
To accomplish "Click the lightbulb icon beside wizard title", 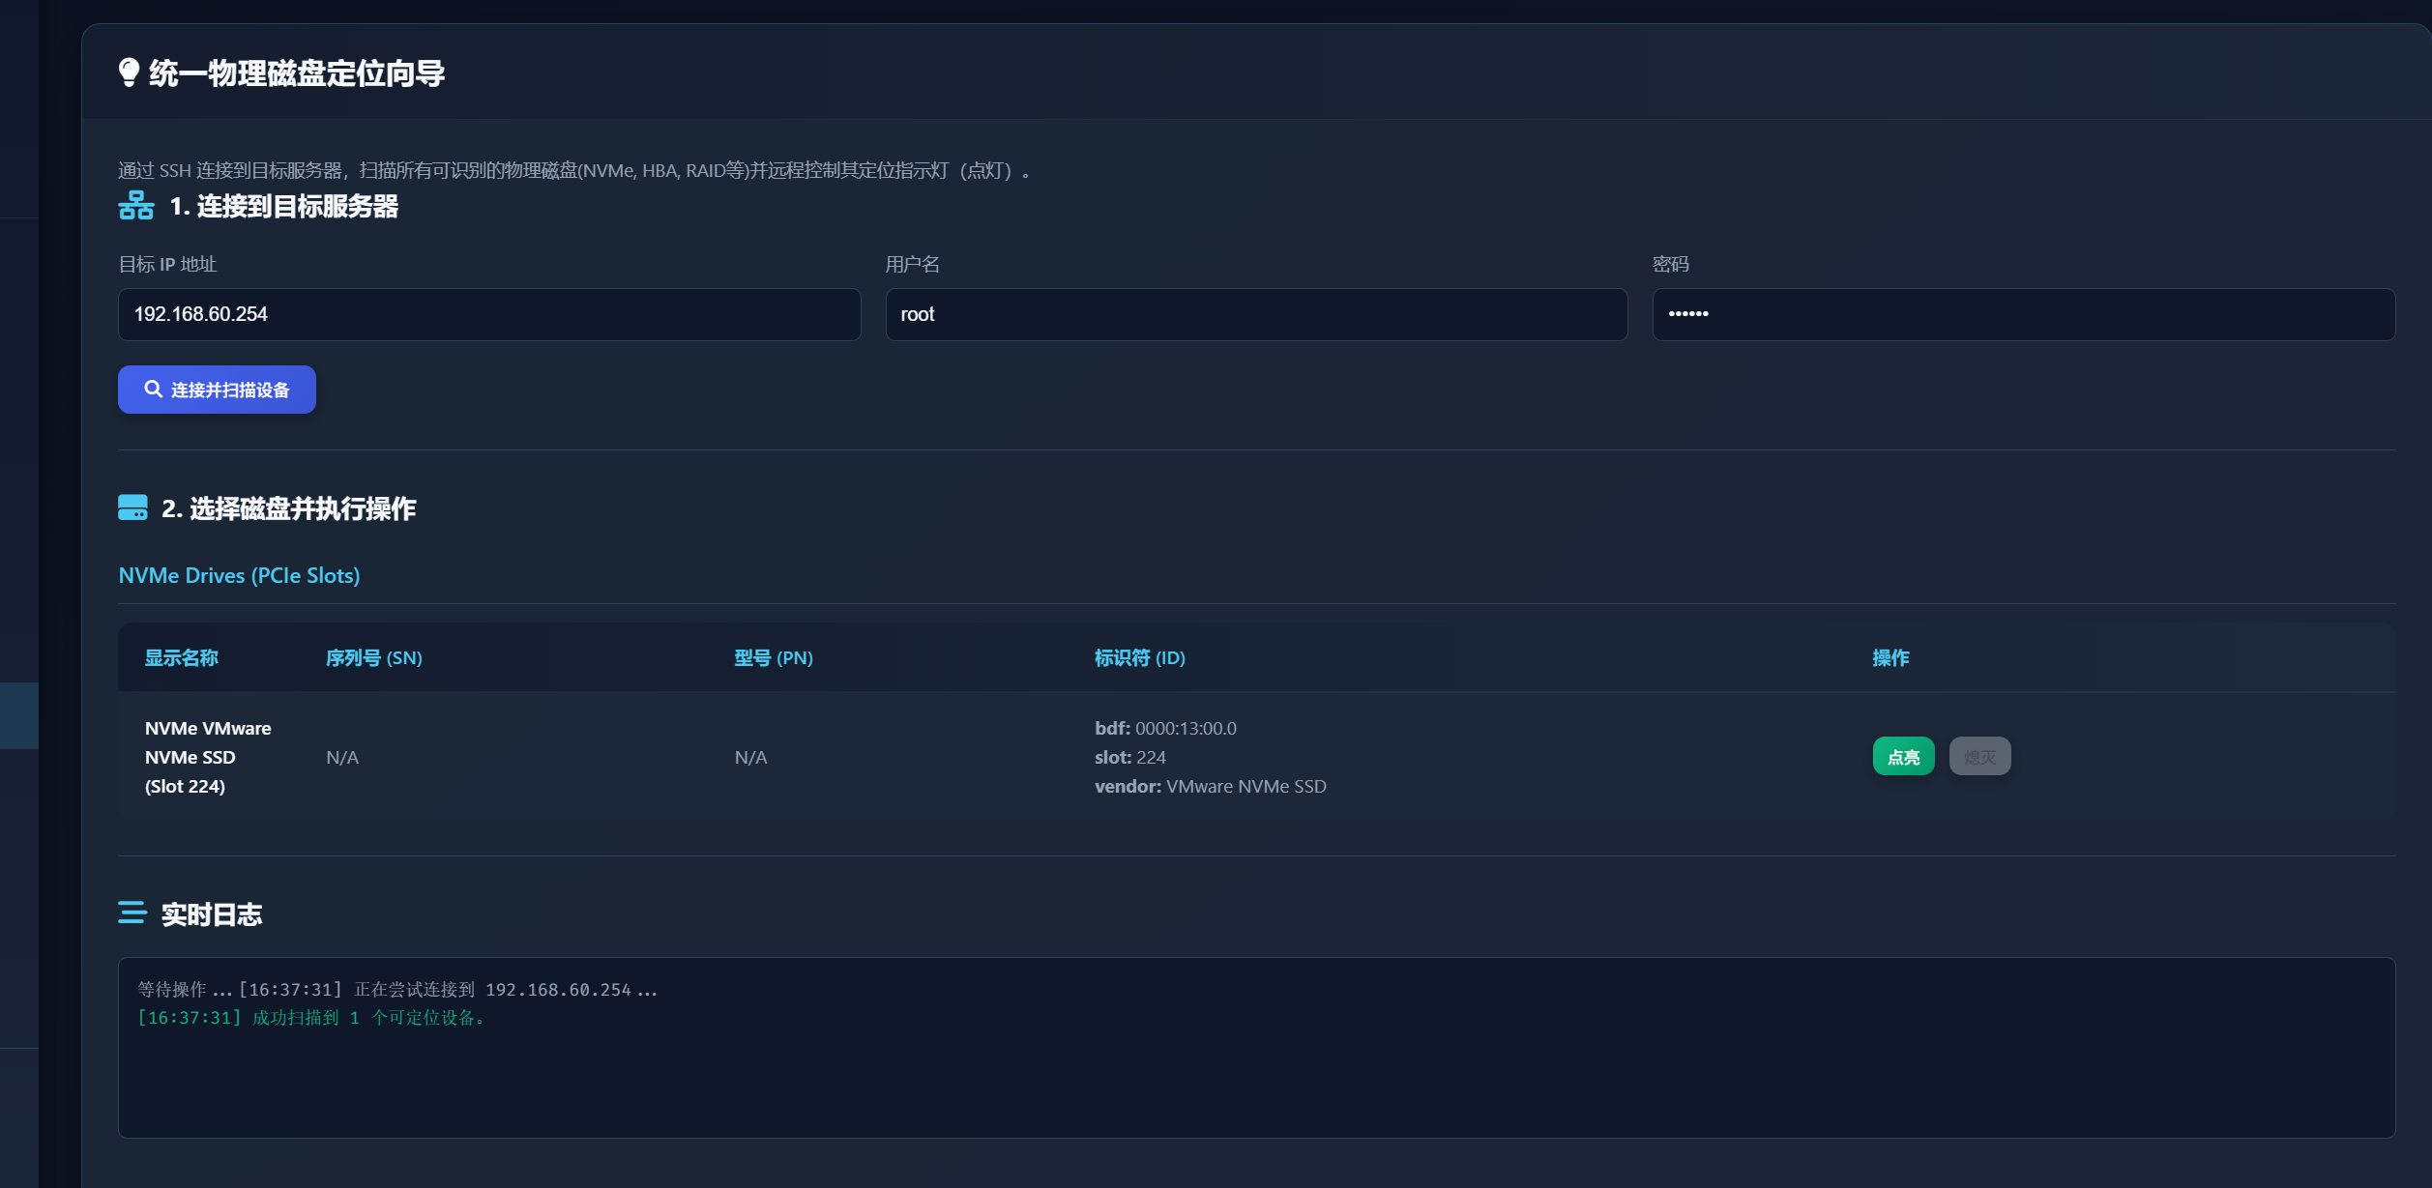I will click(129, 72).
